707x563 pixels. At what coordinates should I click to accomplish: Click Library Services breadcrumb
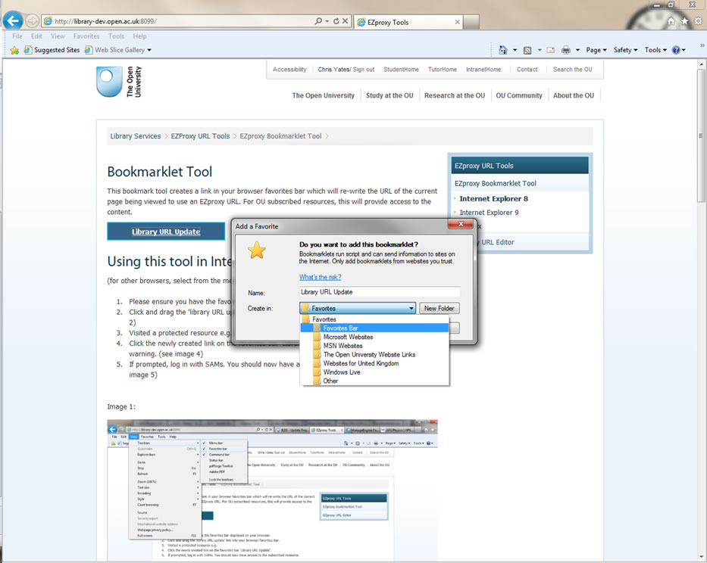(136, 136)
